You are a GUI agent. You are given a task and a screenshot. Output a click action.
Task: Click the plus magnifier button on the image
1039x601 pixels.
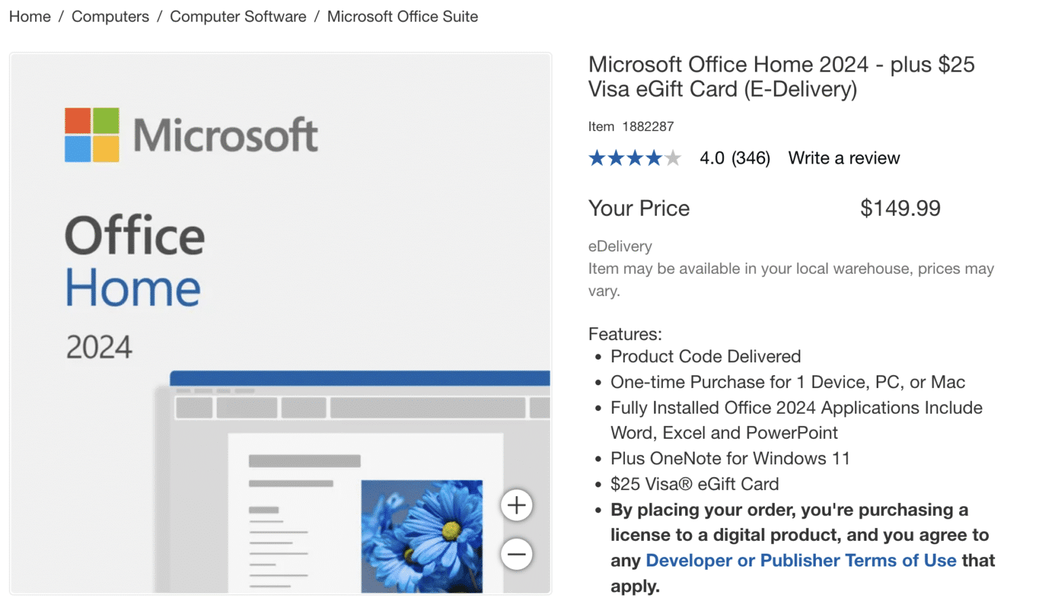tap(516, 505)
